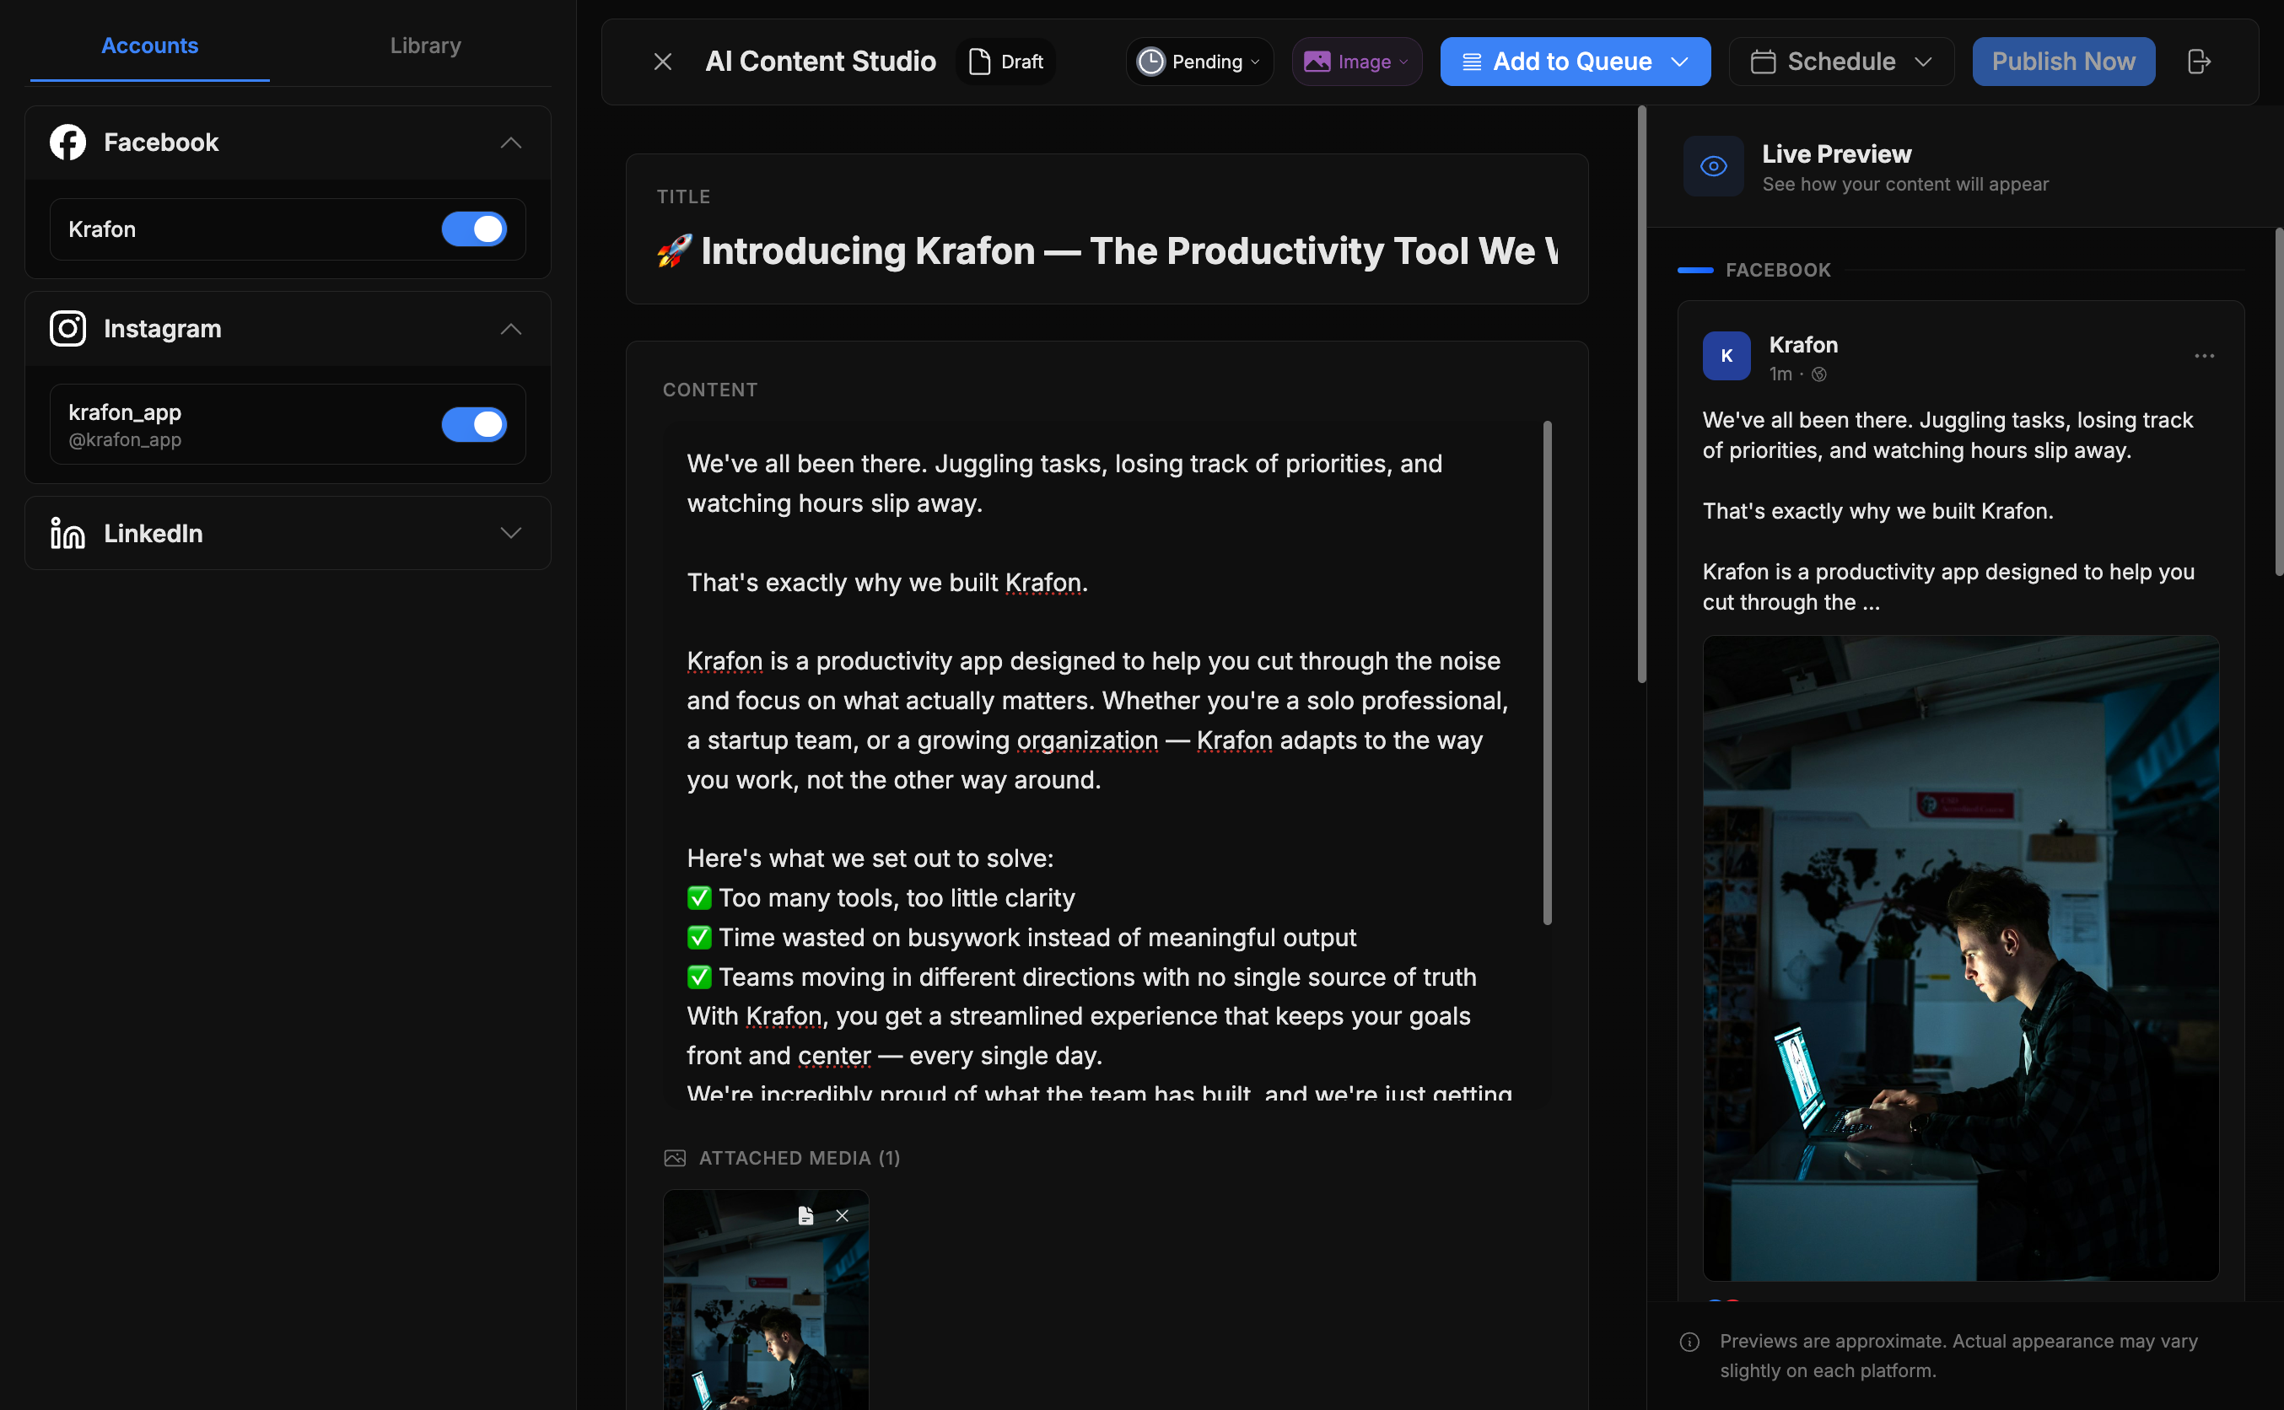Click the queue list icon in Add to Queue
Image resolution: width=2284 pixels, height=1410 pixels.
pyautogui.click(x=1472, y=62)
